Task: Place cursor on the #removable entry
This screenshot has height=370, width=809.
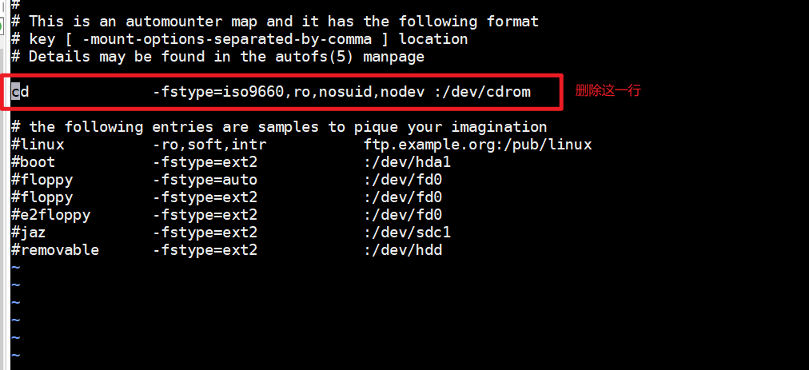Action: coord(55,250)
